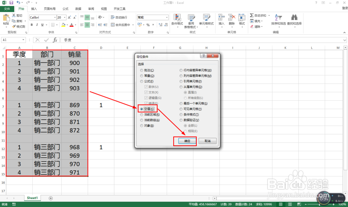This screenshot has height=207, width=348.
Task: Click the Paste clipboard icon
Action: (x=6, y=18)
